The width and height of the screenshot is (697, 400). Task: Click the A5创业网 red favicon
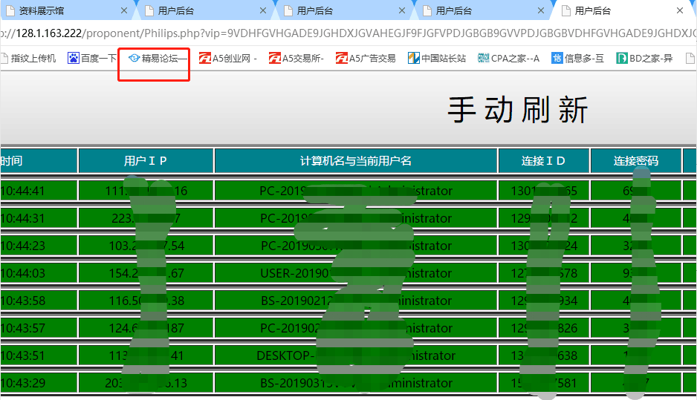click(x=205, y=58)
